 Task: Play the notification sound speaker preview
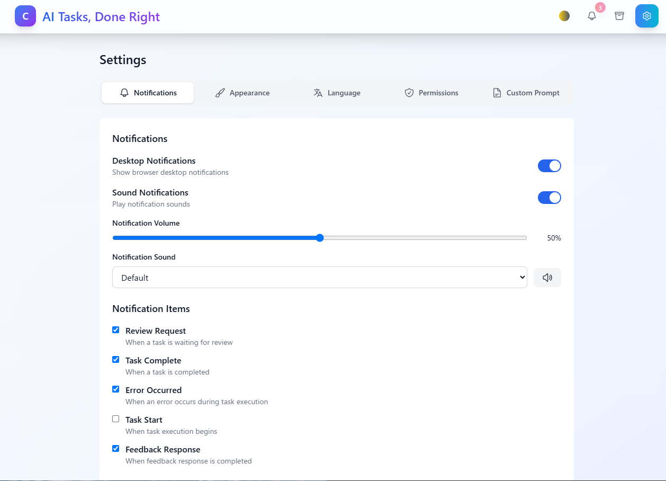pos(547,278)
